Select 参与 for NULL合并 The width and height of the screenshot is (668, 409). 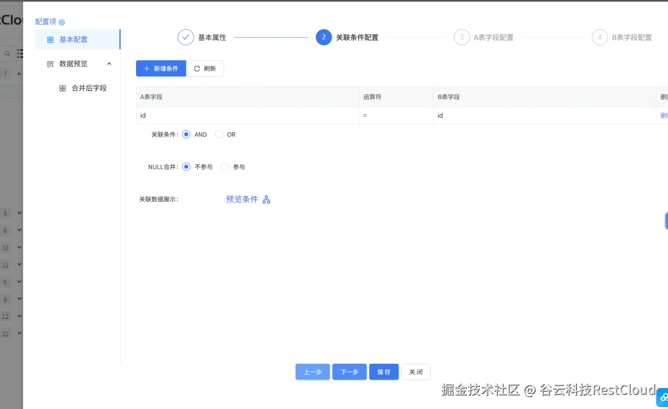pyautogui.click(x=224, y=167)
